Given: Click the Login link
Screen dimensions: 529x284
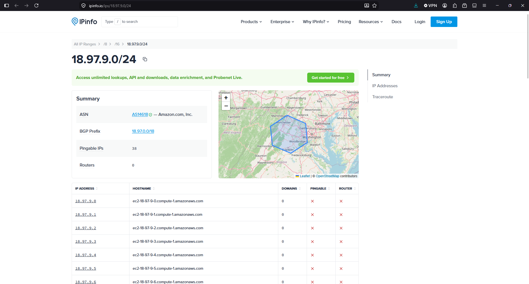Looking at the screenshot, I should (420, 22).
